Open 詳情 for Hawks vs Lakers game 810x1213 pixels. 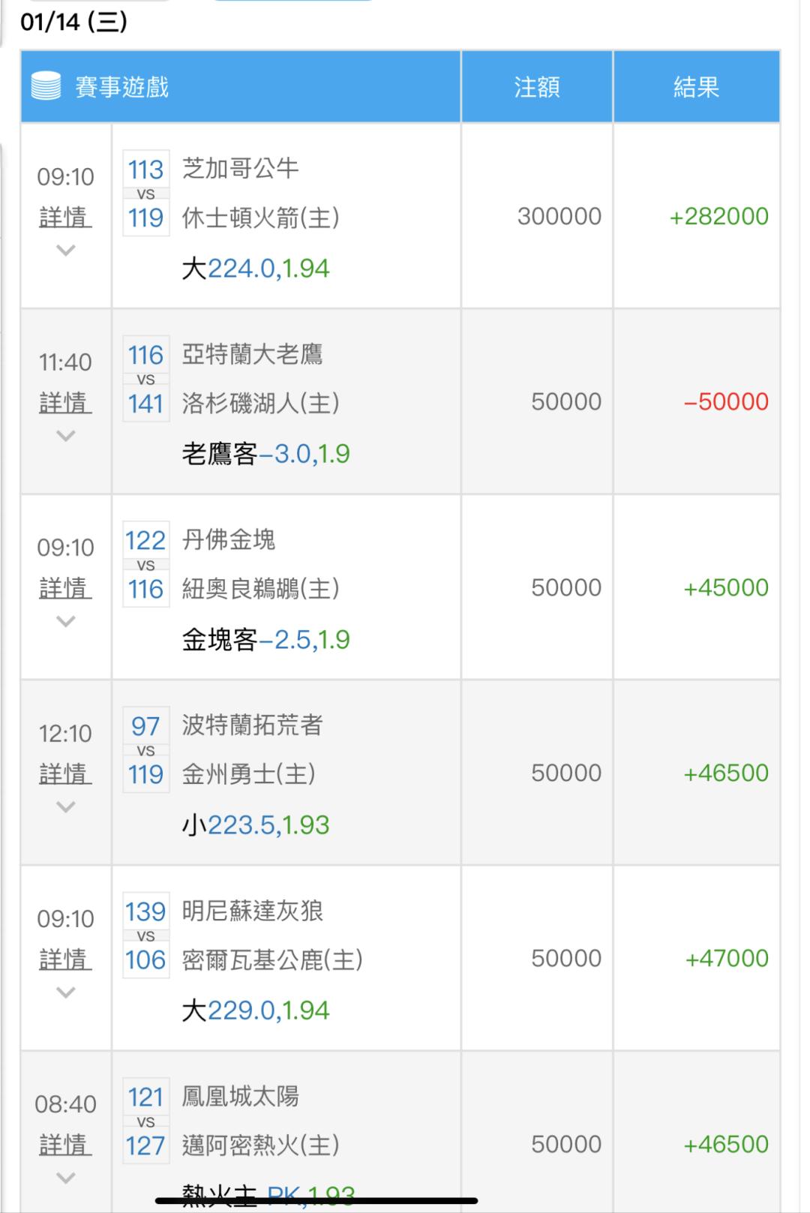pyautogui.click(x=66, y=403)
